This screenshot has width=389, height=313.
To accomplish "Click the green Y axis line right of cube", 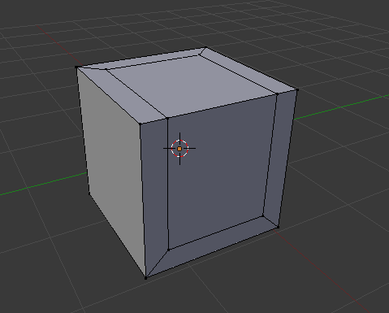I will coord(341,107).
